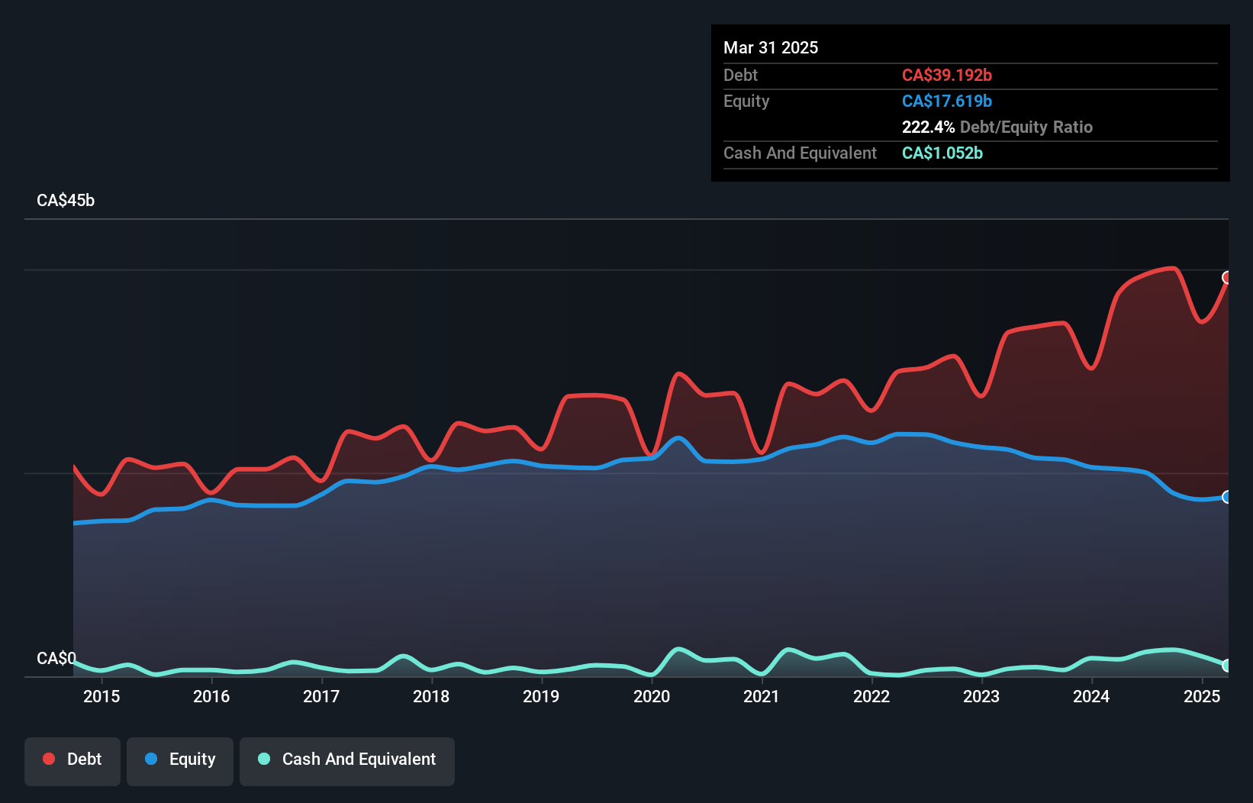Viewport: 1253px width, 803px height.
Task: Click the teal Cash And Equivalent legend dot
Action: pyautogui.click(x=264, y=759)
